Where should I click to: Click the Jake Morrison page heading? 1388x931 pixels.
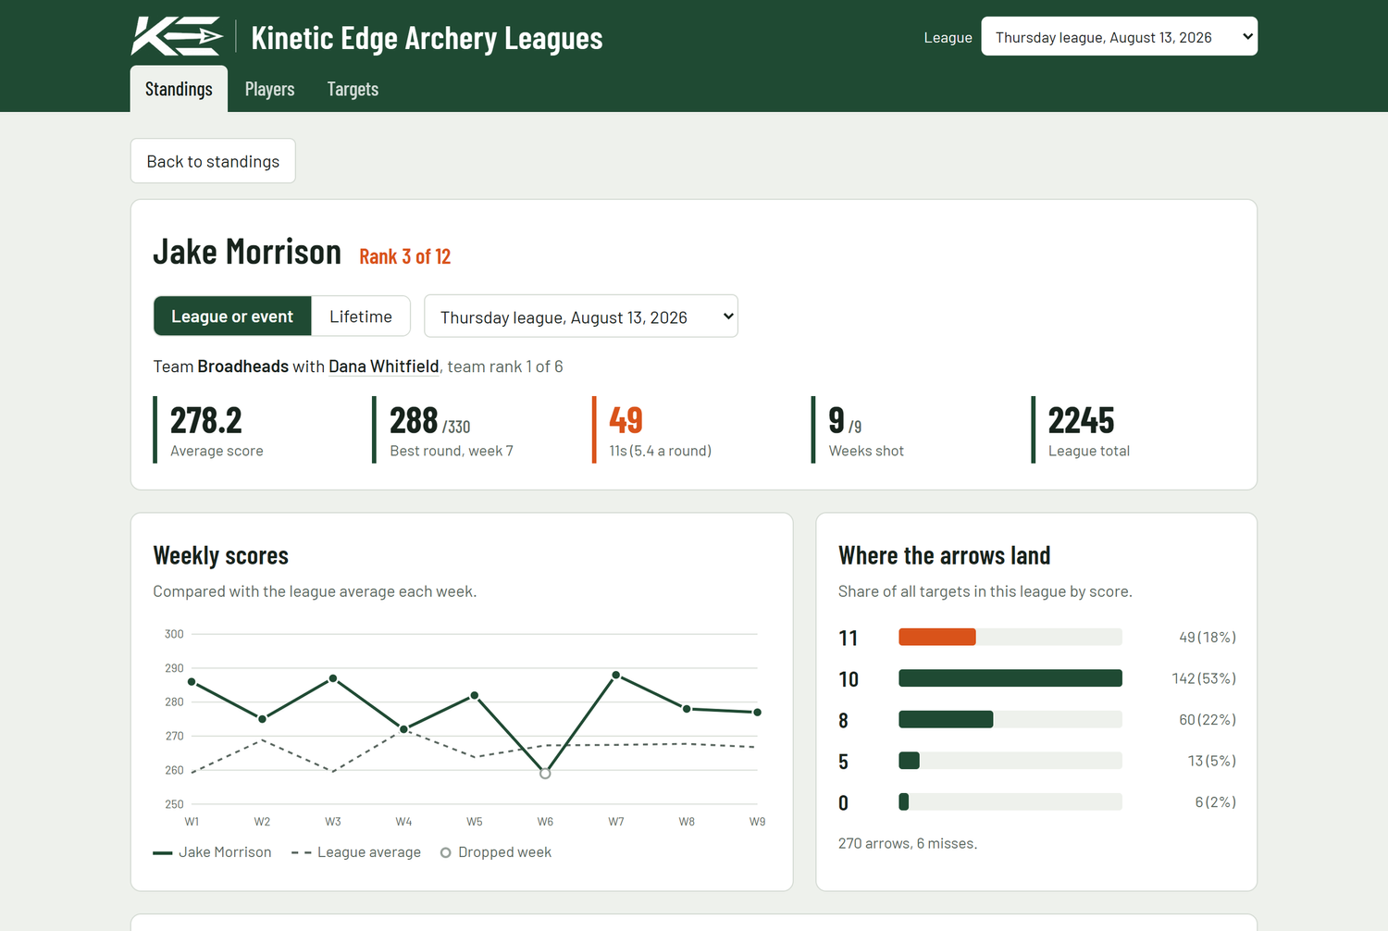coord(247,252)
